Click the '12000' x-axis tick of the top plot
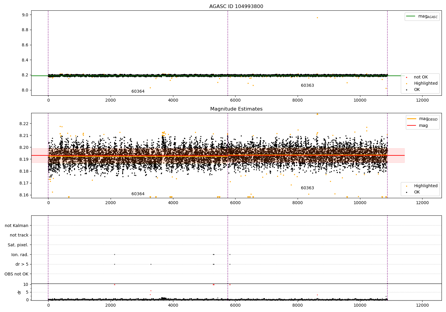This screenshot has height=312, width=446. (x=422, y=100)
